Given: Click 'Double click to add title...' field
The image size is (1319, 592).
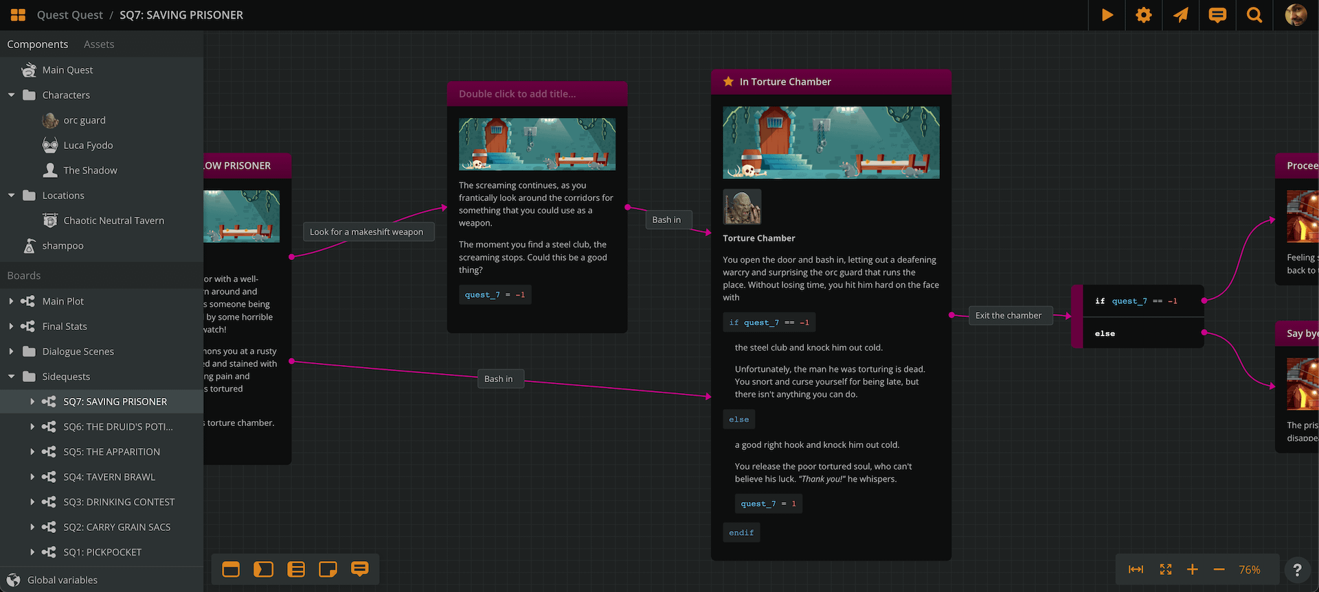Looking at the screenshot, I should (517, 94).
